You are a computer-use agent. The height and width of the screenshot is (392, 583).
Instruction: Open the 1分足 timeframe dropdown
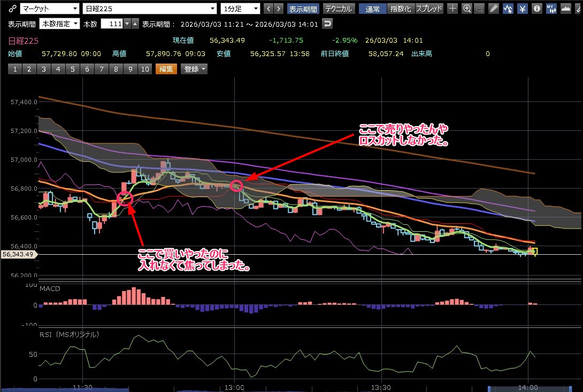coord(240,9)
